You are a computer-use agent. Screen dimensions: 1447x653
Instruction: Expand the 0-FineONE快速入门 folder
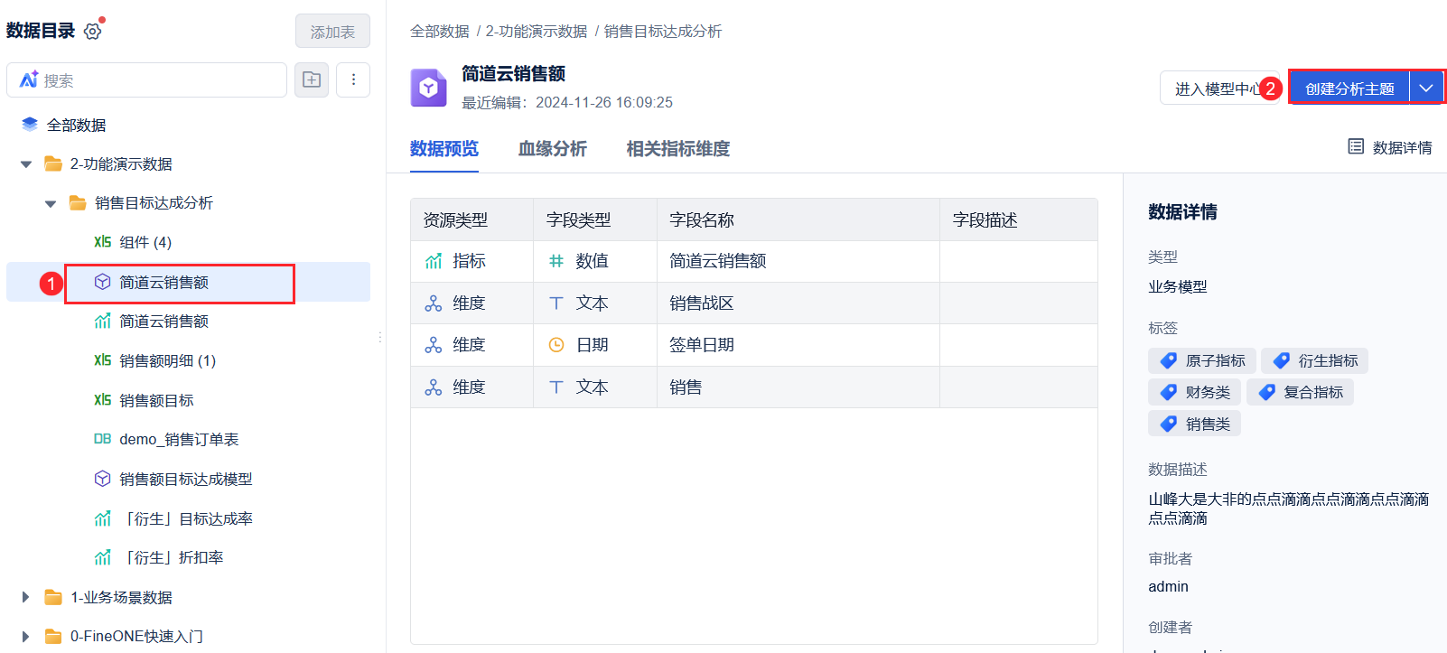(x=26, y=636)
